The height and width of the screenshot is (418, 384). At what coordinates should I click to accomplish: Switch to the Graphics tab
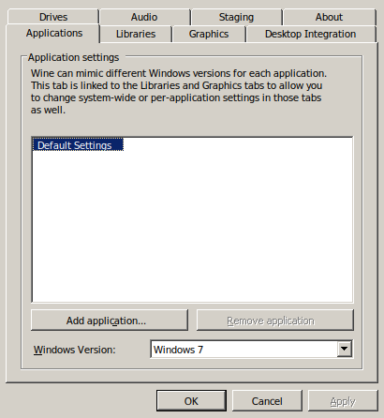209,34
